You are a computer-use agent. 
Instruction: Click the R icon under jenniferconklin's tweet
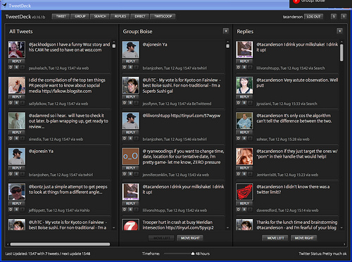[x=130, y=174]
